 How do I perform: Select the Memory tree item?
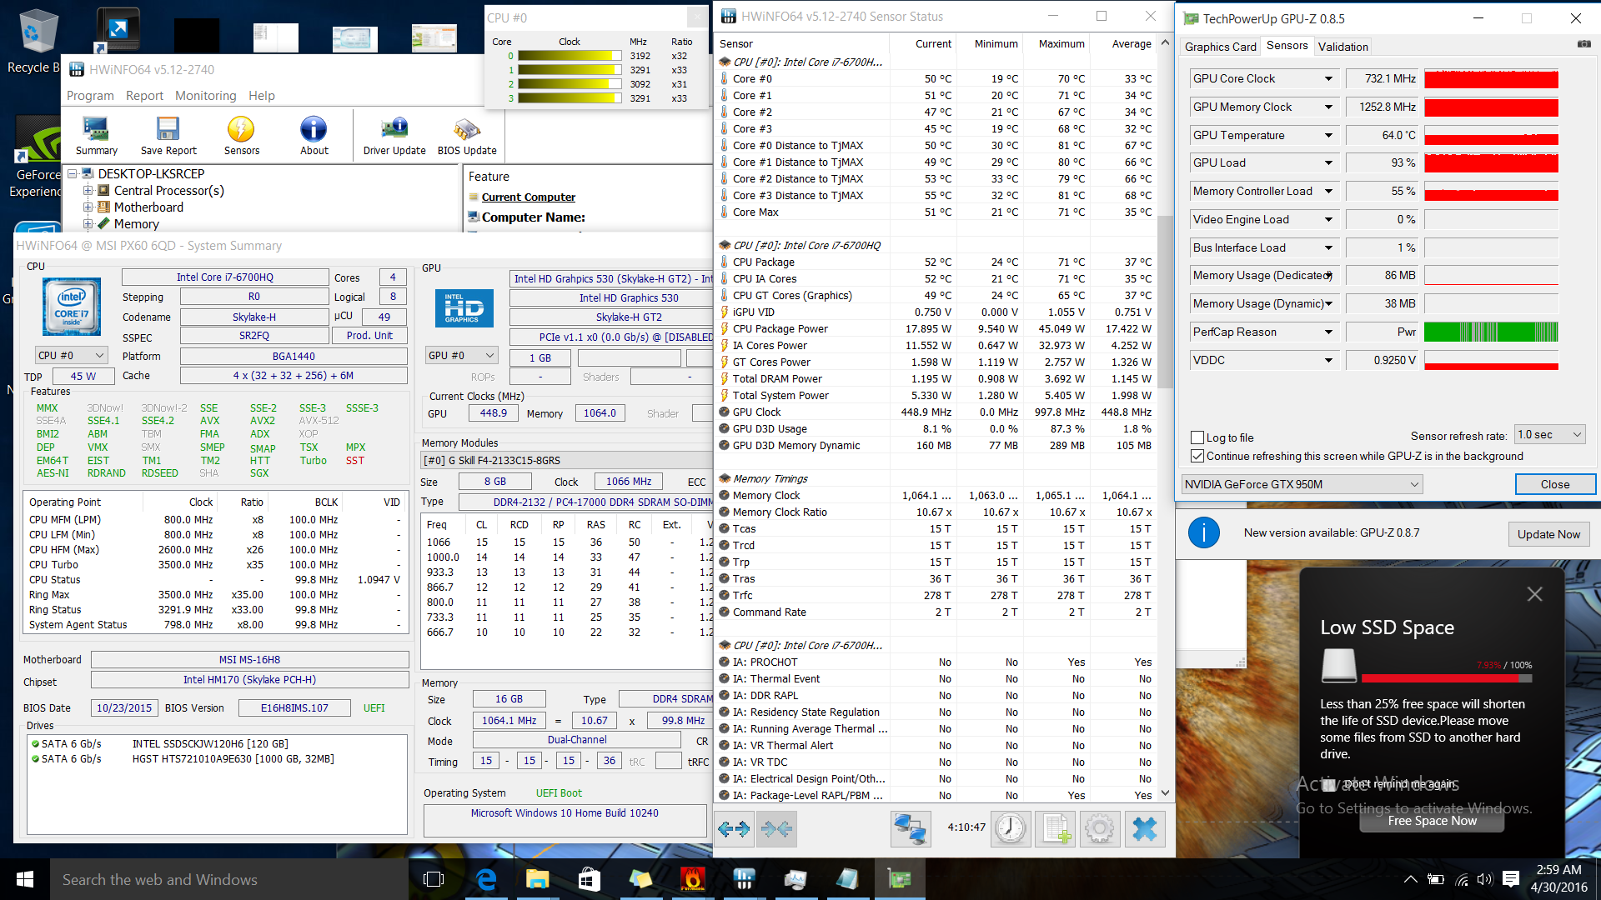[136, 223]
